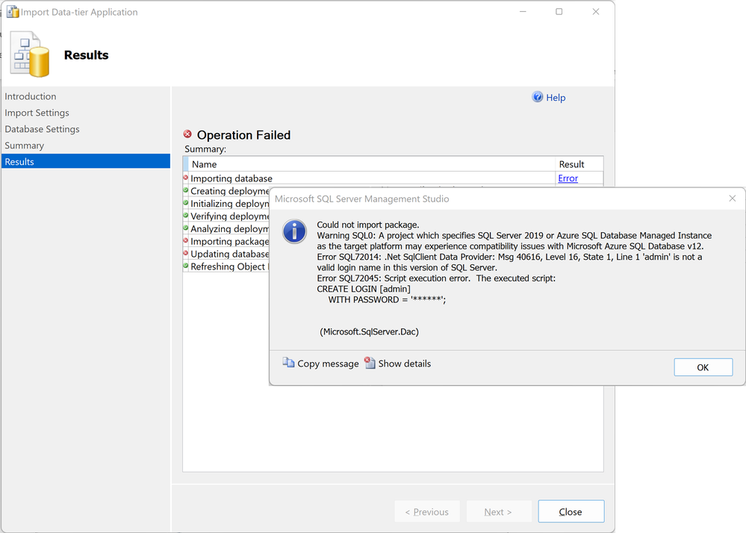Image resolution: width=746 pixels, height=533 pixels.
Task: Click success icon beside Initializing deployment
Action: [x=186, y=202]
